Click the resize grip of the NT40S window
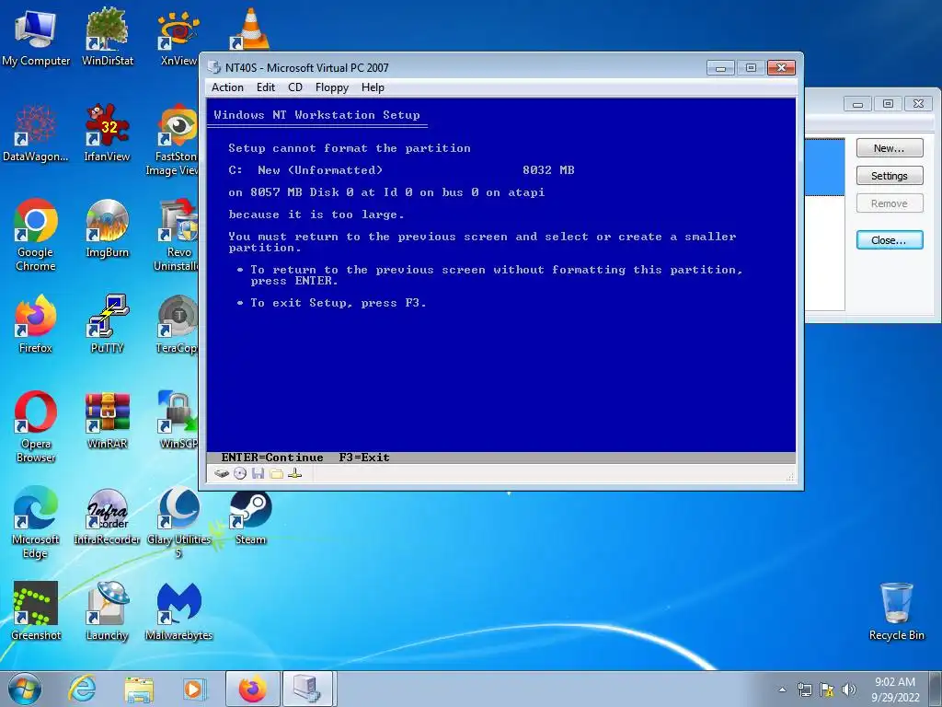Image resolution: width=942 pixels, height=707 pixels. pos(790,477)
